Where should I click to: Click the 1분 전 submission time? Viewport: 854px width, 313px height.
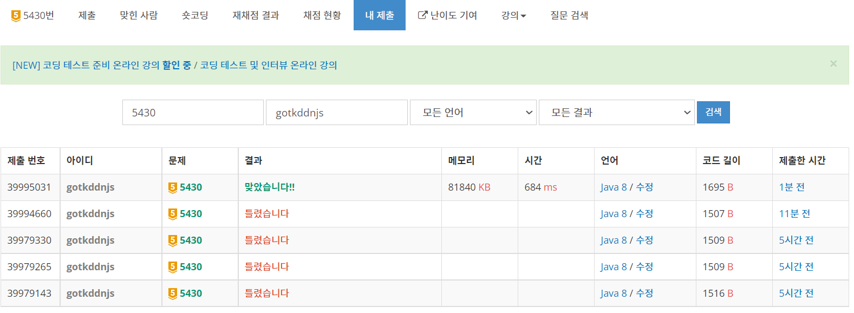click(x=792, y=187)
